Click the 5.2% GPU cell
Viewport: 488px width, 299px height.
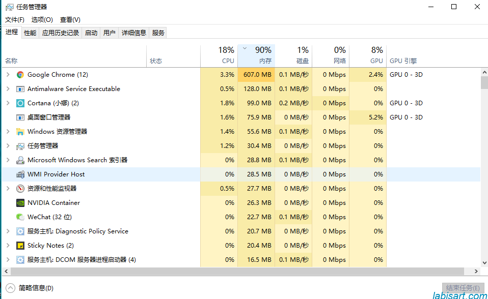pyautogui.click(x=368, y=117)
